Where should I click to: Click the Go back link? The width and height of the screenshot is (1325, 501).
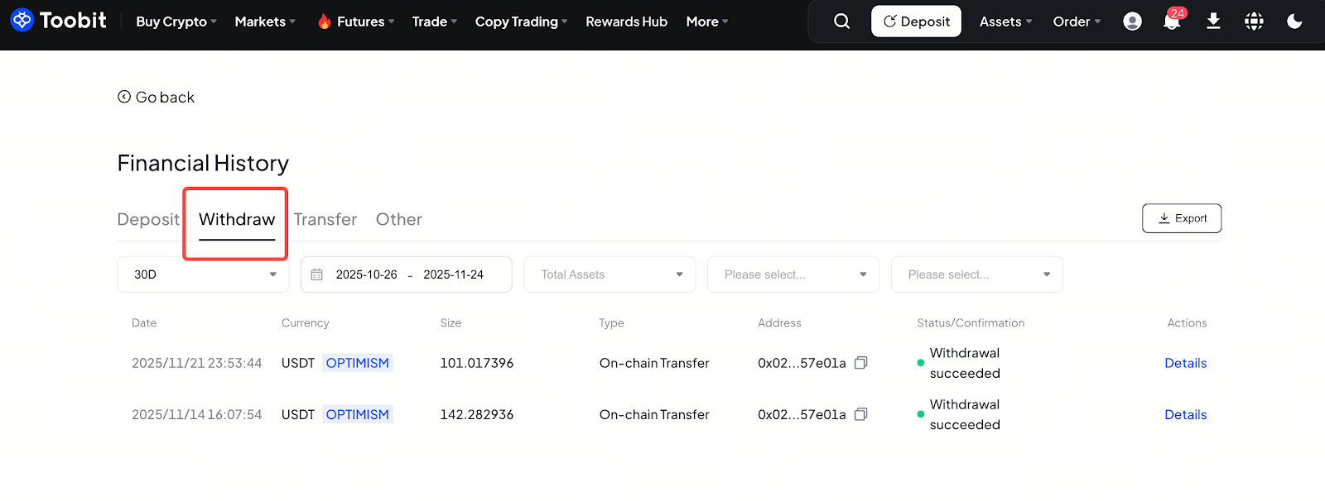(157, 98)
